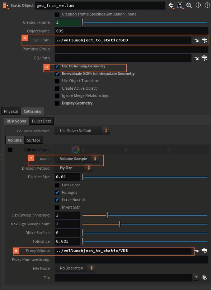Click the Collision Guide color wheel
The image size is (211, 290).
[76, 150]
